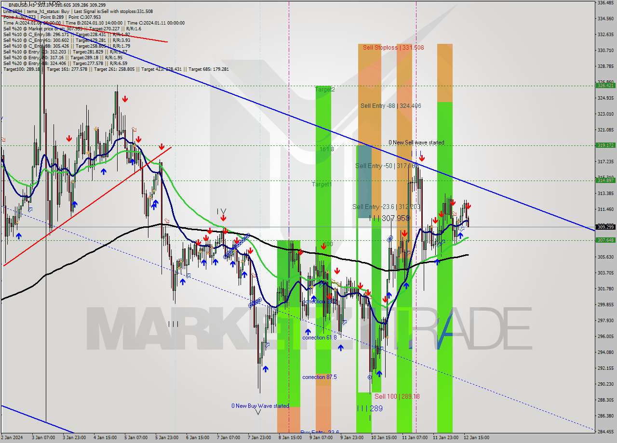
Task: Select the '0 New Buy Wave started' label
Action: [x=260, y=406]
